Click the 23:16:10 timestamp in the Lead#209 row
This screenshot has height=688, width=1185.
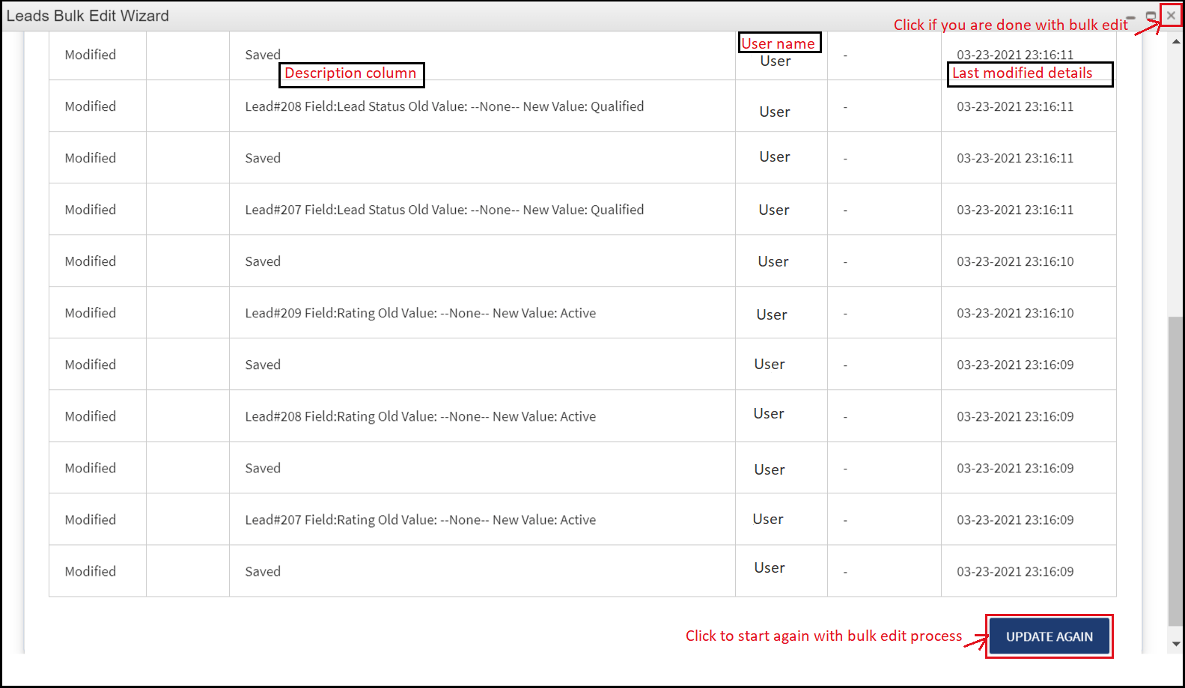[1015, 313]
